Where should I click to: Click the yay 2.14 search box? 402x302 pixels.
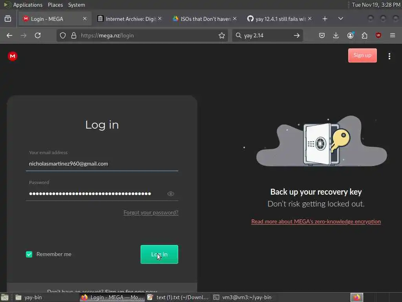pos(267,35)
